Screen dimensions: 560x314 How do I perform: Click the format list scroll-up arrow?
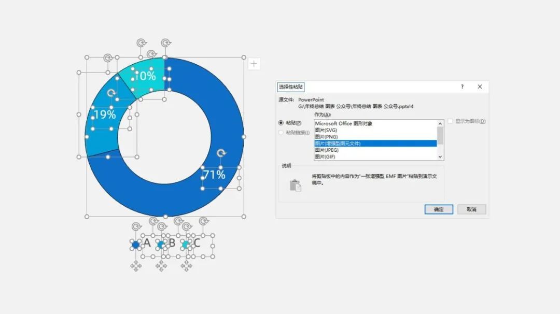(440, 123)
